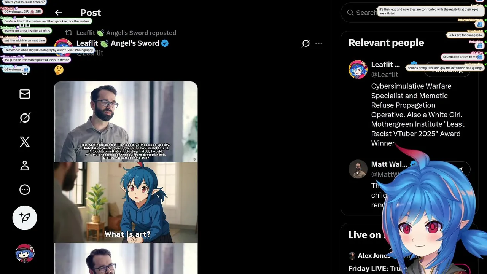Open Messages envelope icon in sidebar
Screen dimensions: 487x274
coord(25,94)
